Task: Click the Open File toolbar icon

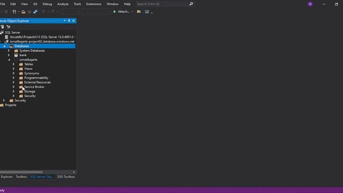Action: click(24, 12)
